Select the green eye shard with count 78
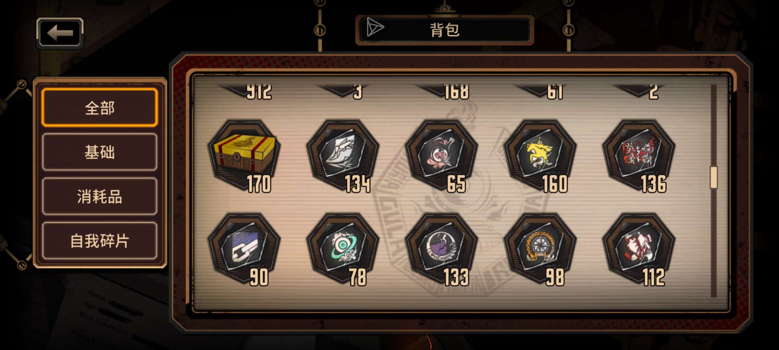This screenshot has height=350, width=779. click(x=343, y=248)
